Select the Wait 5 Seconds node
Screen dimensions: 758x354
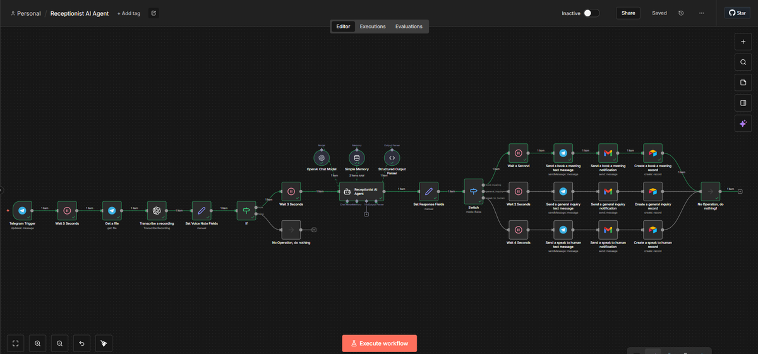click(67, 211)
